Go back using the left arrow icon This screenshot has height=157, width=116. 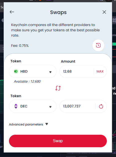click(12, 12)
